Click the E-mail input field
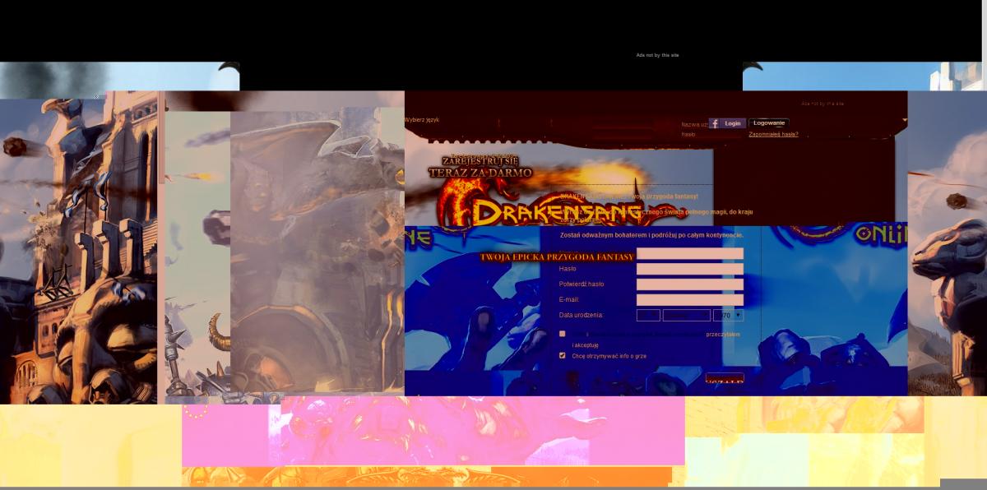This screenshot has width=987, height=490. (690, 300)
